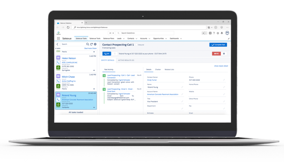Click the favorites star icon
Viewport: 284px width, 162px height.
203,33
